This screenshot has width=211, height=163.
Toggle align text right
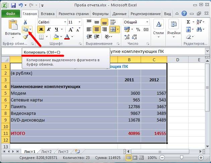click(x=104, y=29)
